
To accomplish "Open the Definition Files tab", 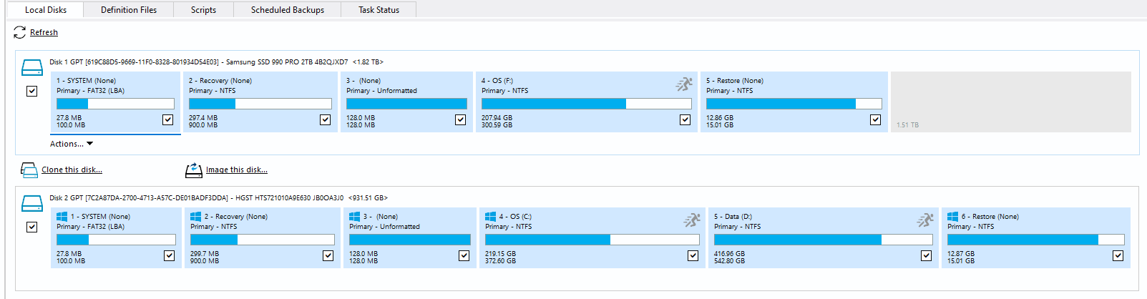I will (x=129, y=10).
